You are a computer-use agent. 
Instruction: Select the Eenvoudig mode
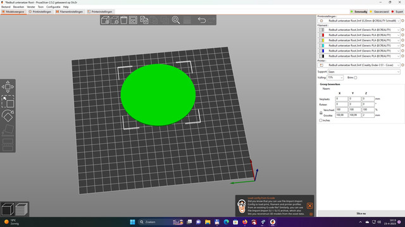pyautogui.click(x=359, y=11)
